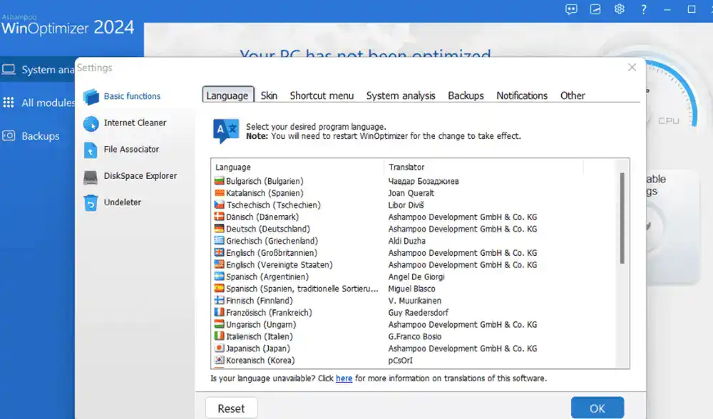Open All modules in the left navigation

click(47, 103)
